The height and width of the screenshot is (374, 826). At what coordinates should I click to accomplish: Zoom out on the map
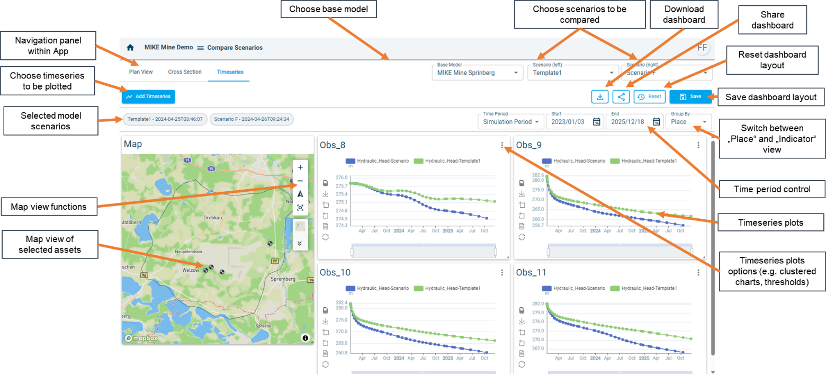pos(300,181)
